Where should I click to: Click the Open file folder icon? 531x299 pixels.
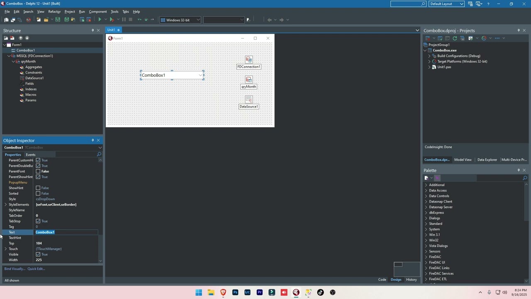[46, 20]
